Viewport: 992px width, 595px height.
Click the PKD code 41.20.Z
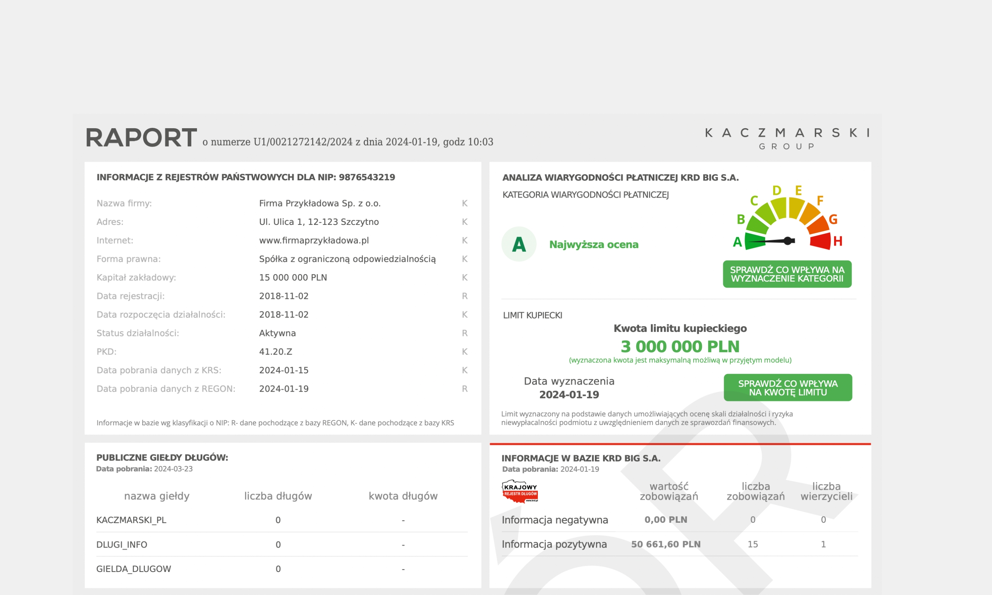[276, 352]
